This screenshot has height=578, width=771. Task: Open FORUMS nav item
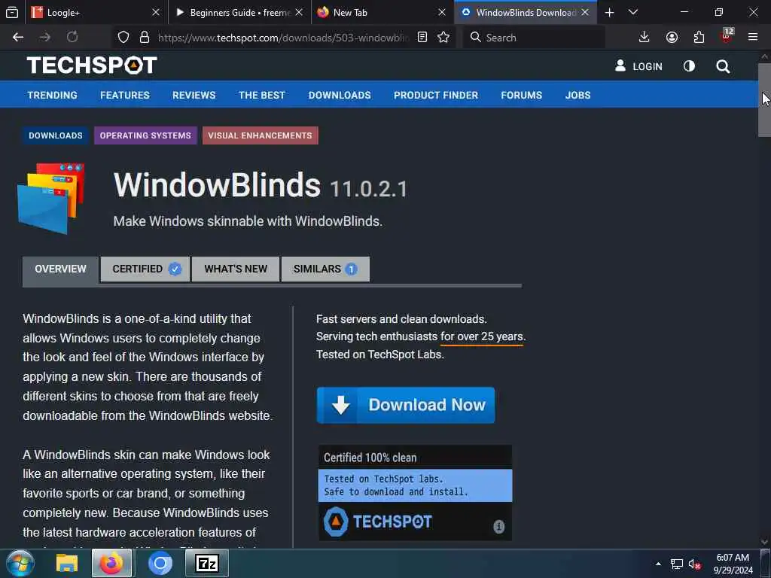click(x=522, y=95)
